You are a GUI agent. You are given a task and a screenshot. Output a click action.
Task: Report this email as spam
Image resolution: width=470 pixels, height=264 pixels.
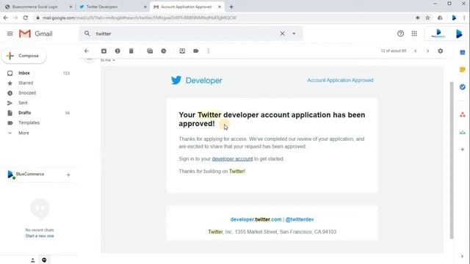pos(117,51)
